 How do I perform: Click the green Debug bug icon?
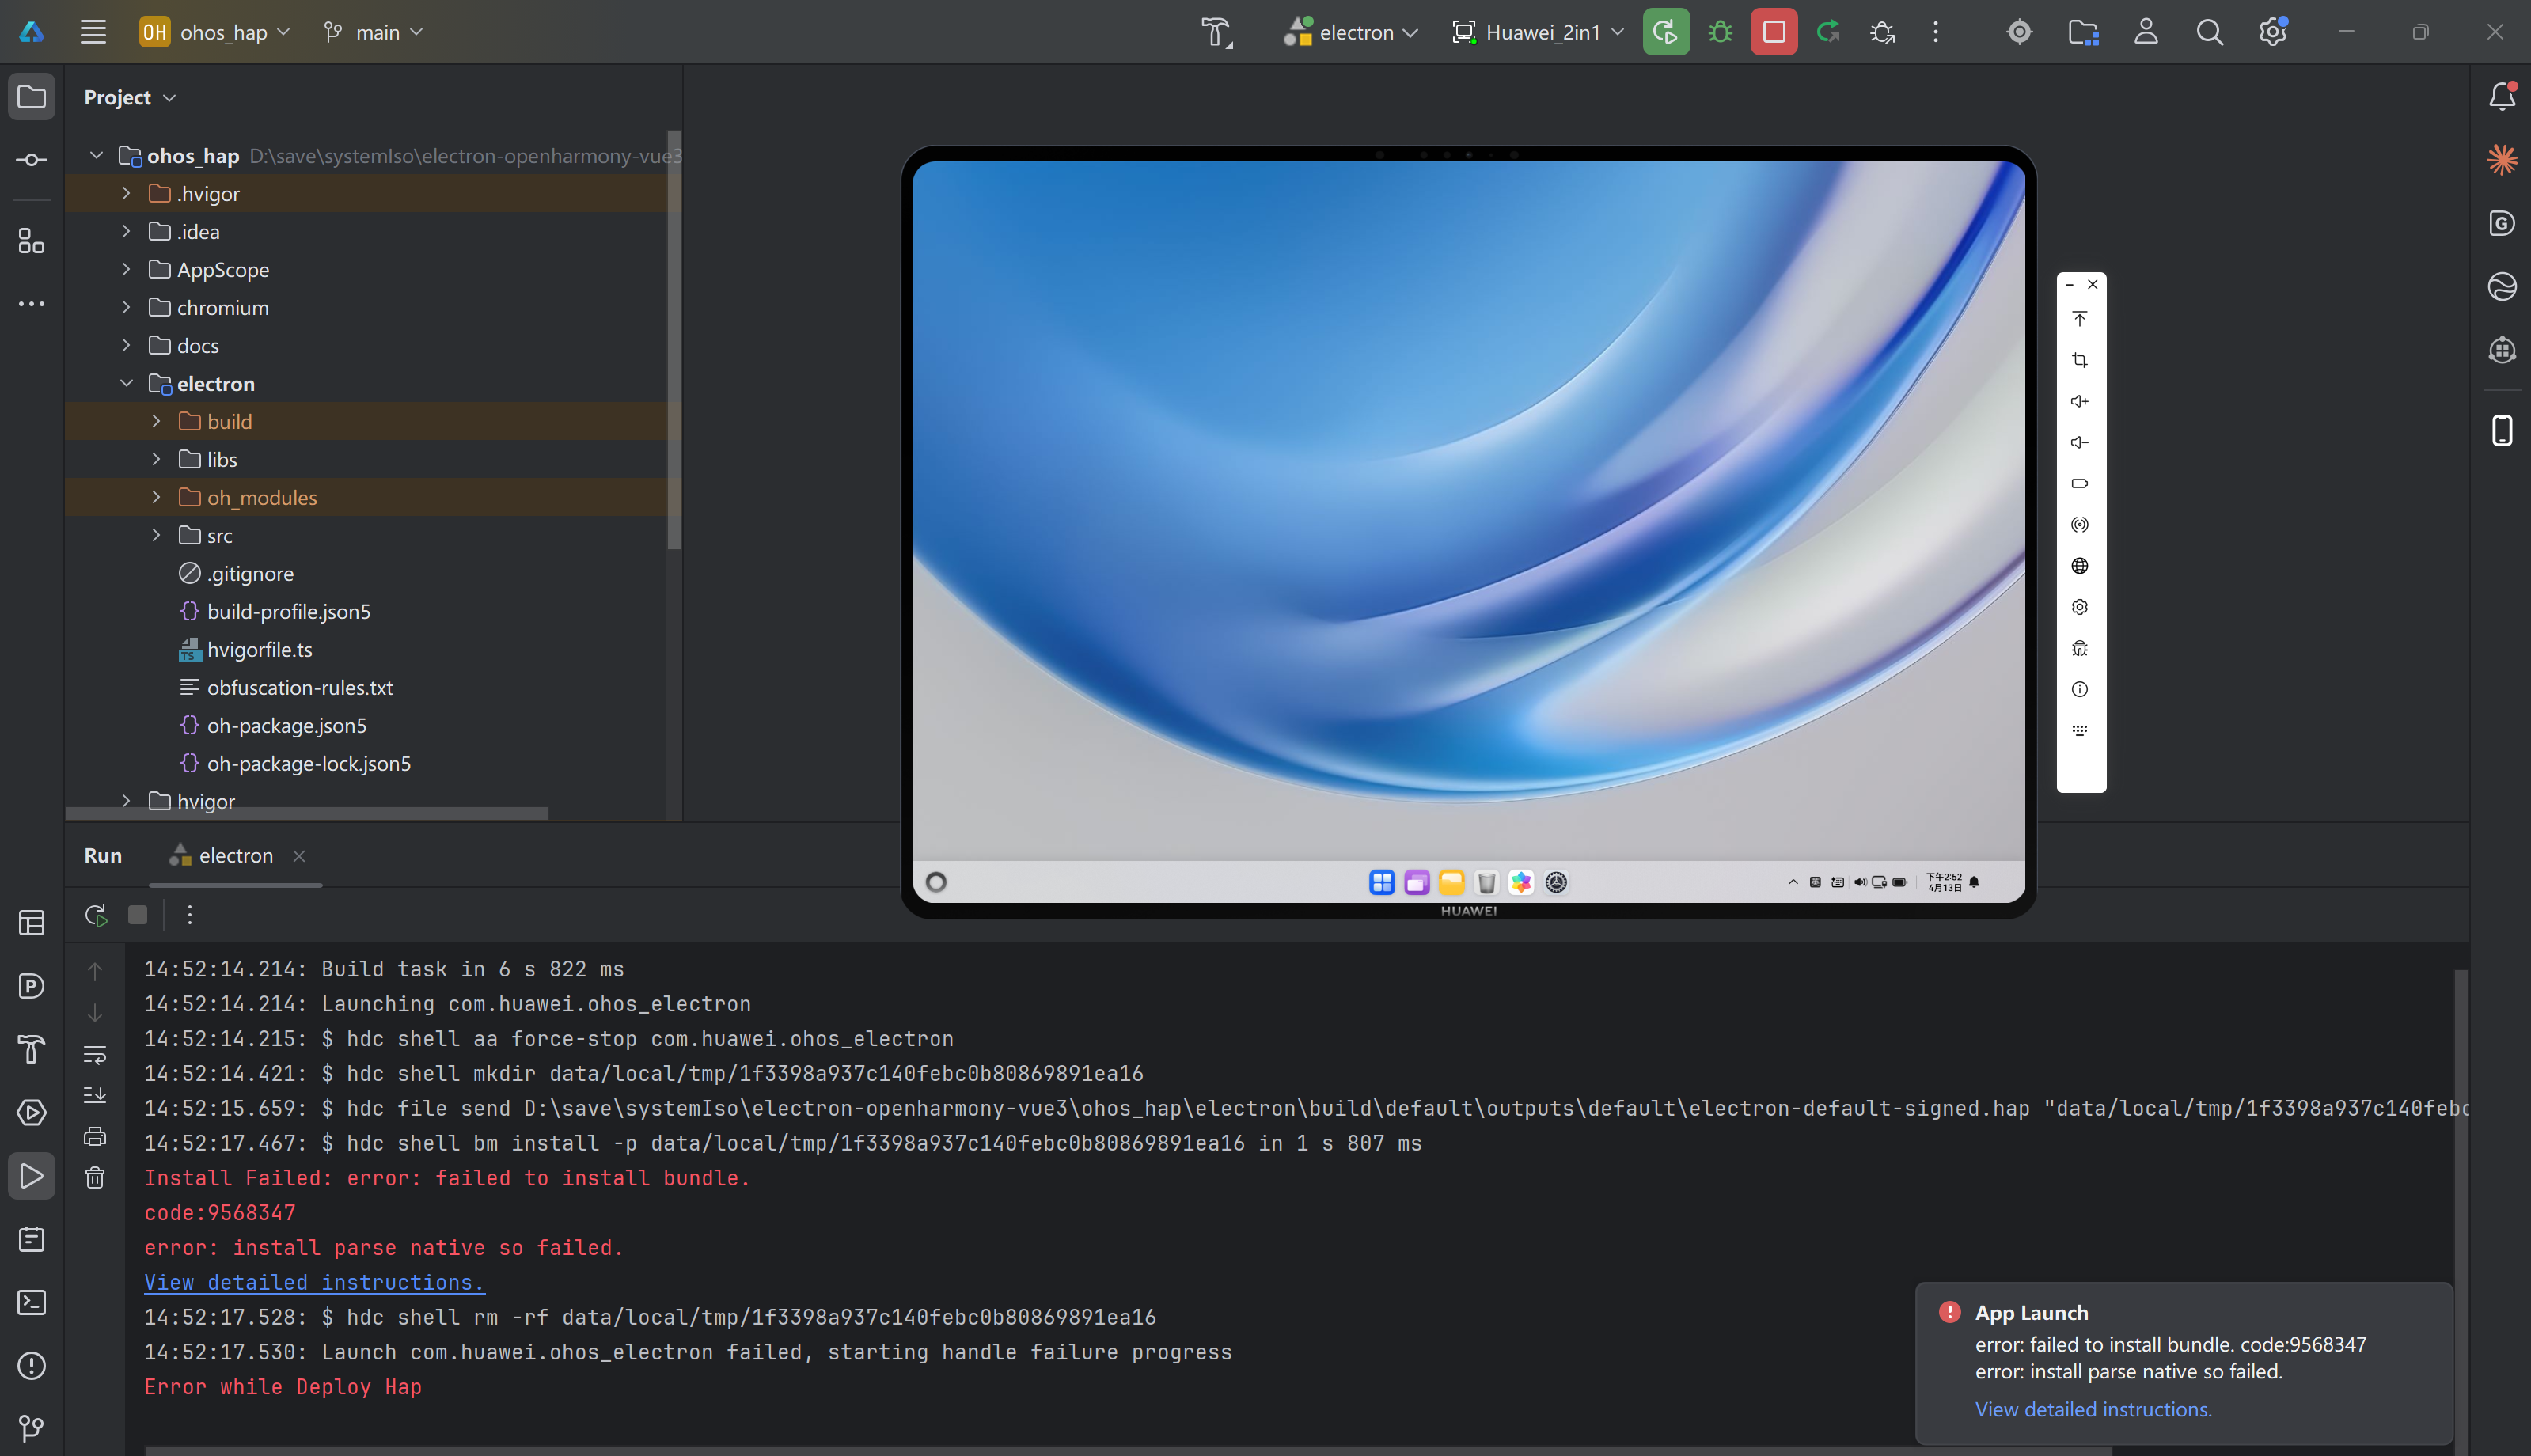[1720, 32]
